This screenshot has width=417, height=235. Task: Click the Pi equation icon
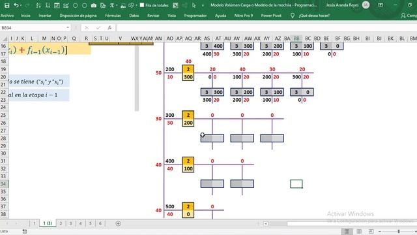(111, 5)
